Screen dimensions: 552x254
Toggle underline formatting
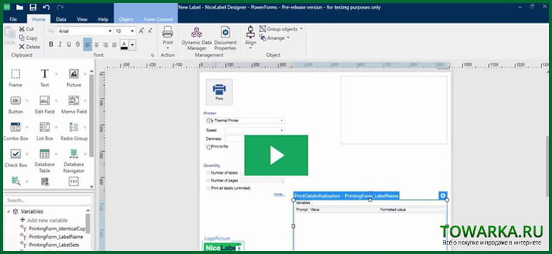(69, 44)
